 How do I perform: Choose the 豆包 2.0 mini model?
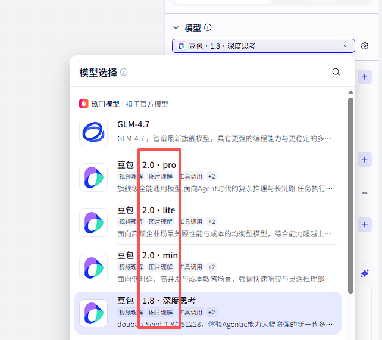click(148, 255)
